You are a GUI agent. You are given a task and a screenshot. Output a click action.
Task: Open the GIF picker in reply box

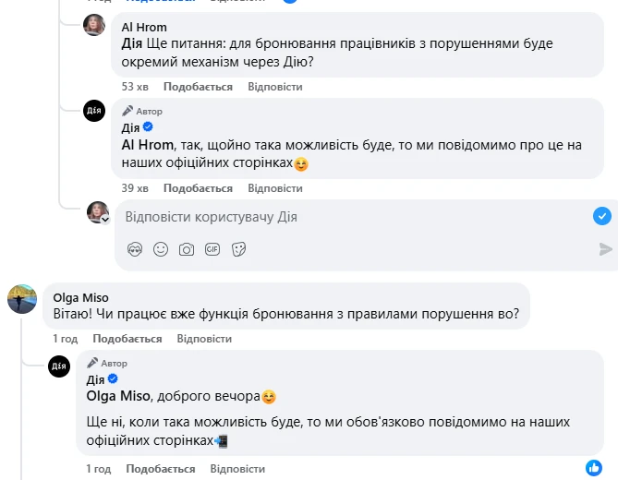click(212, 249)
